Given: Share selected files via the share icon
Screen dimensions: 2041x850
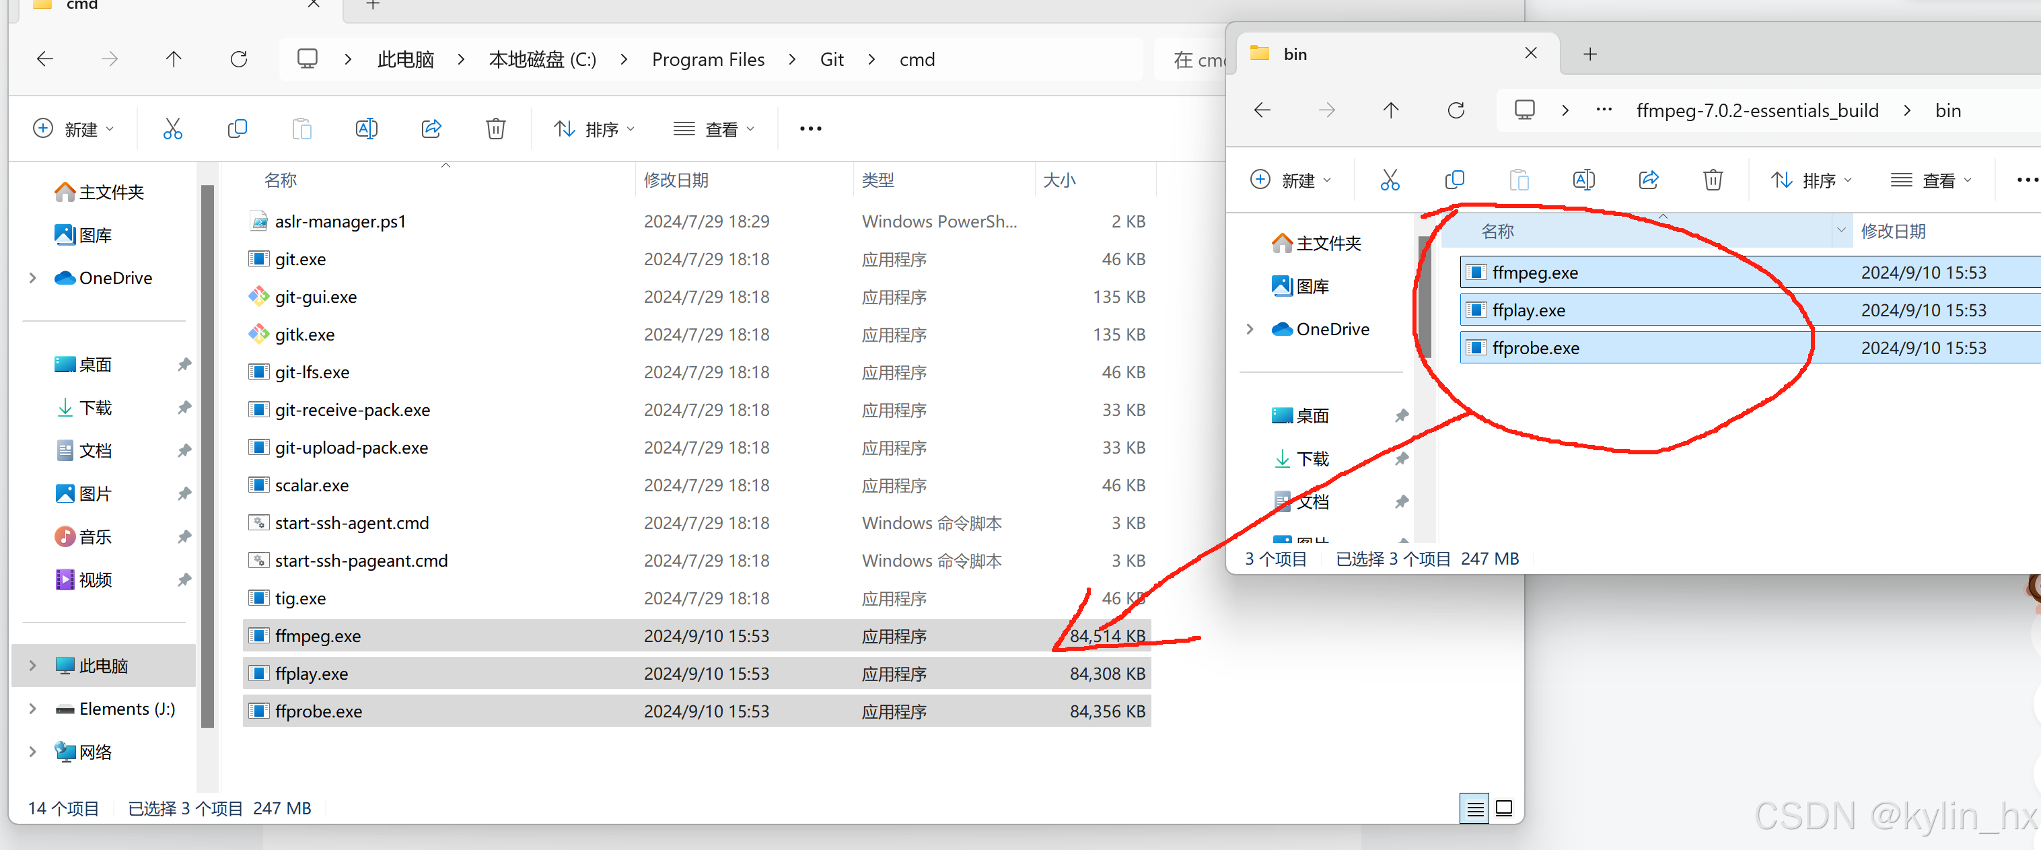Looking at the screenshot, I should point(1649,180).
